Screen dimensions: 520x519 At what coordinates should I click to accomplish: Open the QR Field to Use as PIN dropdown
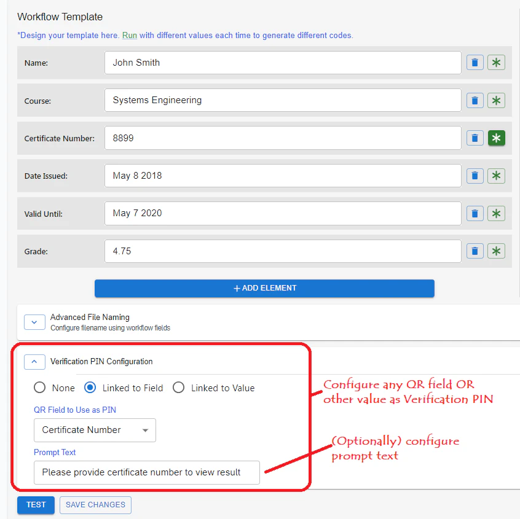point(95,430)
